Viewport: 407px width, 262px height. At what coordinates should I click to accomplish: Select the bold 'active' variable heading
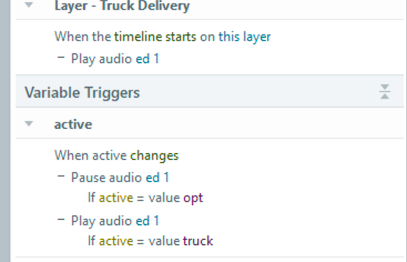[73, 124]
